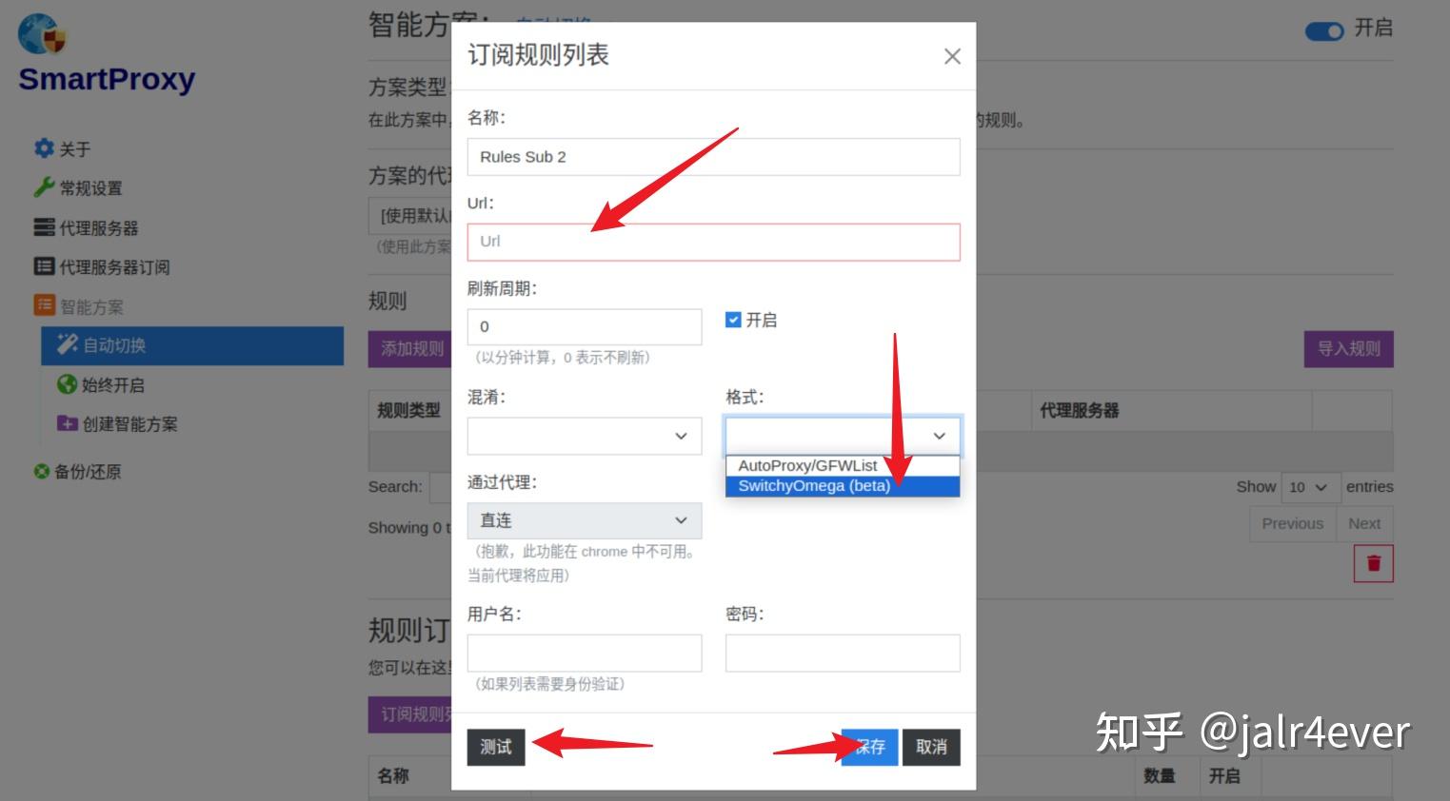Expand the 通过代理 selector showing 直连

[x=585, y=520]
